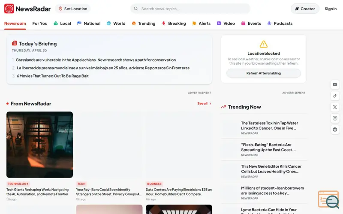The height and width of the screenshot is (214, 343).
Task: Click the Creator button
Action: (305, 9)
